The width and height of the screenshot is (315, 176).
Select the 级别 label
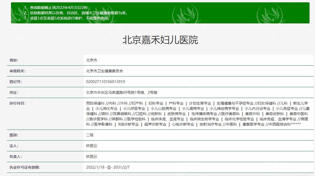coord(14,135)
